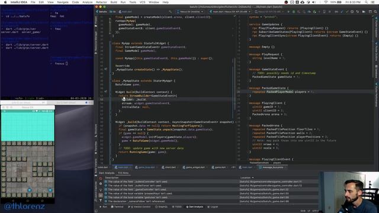The image size is (379, 213).
Task: Click 'class MyApp extends StatefulWidget' line
Action: [141, 43]
